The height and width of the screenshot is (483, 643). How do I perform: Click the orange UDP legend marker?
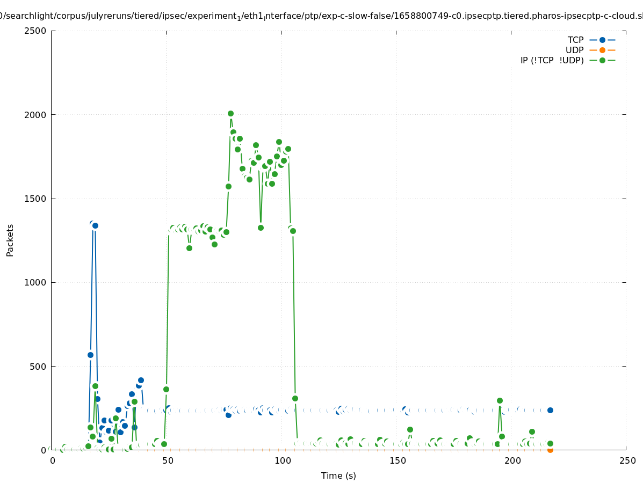click(602, 50)
